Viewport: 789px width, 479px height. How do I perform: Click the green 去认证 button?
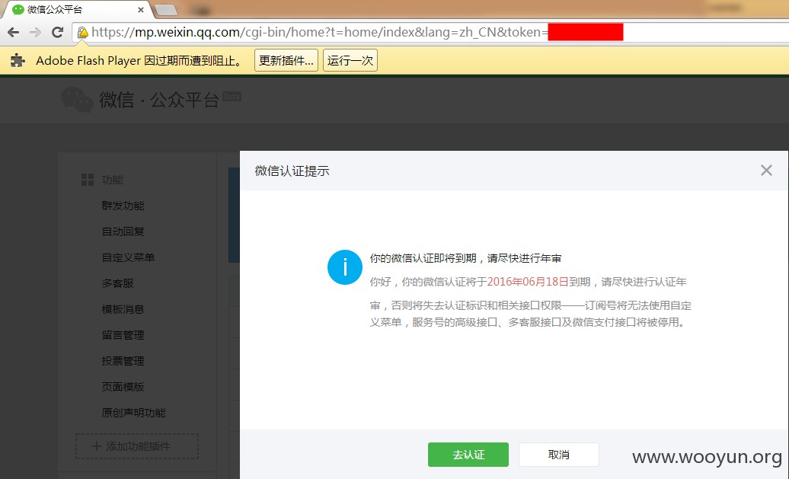tap(468, 455)
